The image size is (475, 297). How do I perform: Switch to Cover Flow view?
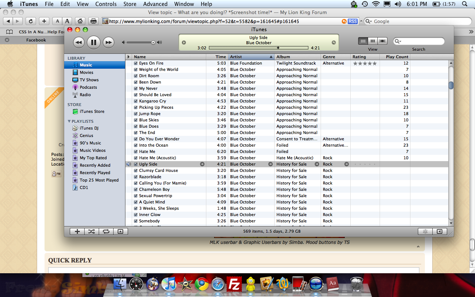(x=383, y=41)
